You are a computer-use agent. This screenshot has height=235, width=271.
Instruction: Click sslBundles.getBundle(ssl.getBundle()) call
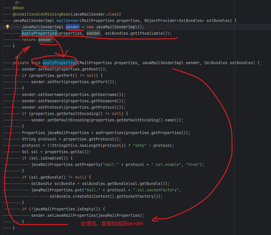tap(124, 184)
